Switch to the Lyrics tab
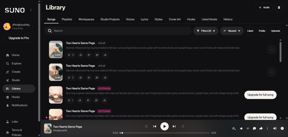The image size is (288, 137). [145, 19]
